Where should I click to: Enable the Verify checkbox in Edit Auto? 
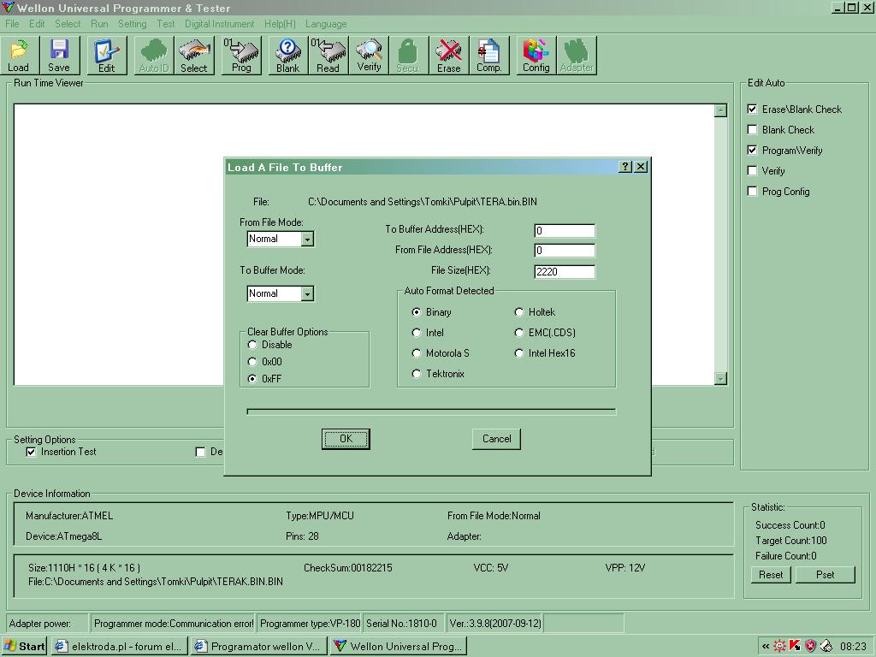click(x=752, y=170)
